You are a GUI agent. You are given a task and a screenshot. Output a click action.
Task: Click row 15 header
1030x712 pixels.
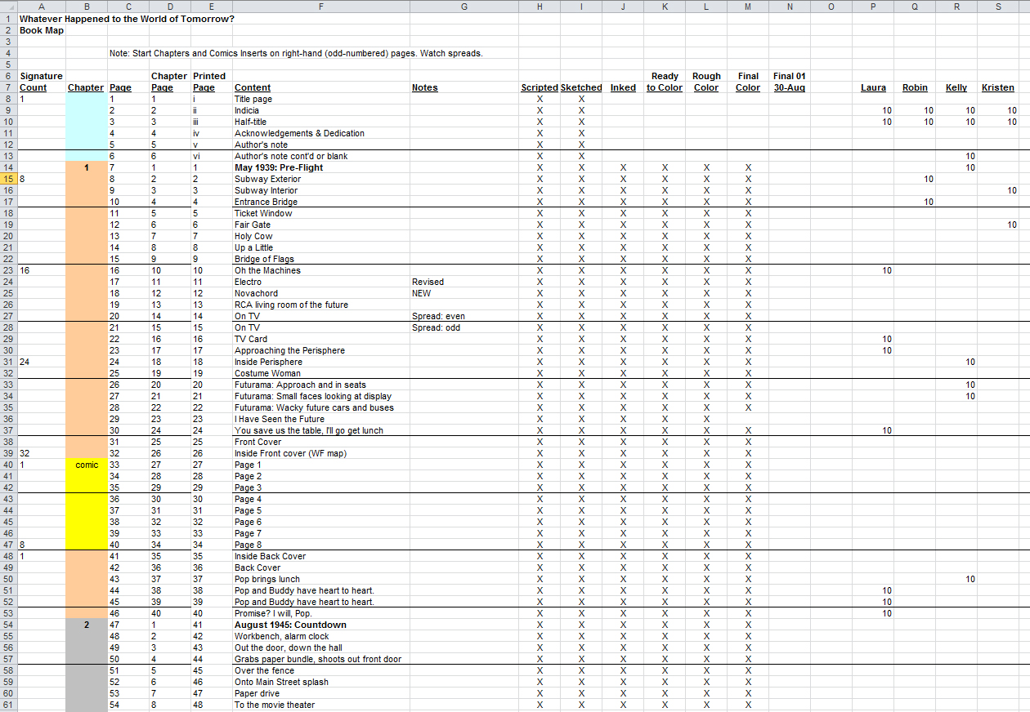click(8, 179)
